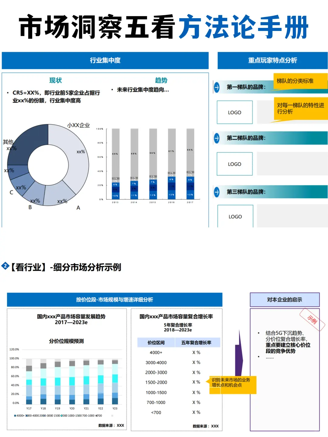The image size is (328, 437).
Task: Click the 2016 axis label
Action: (172, 202)
